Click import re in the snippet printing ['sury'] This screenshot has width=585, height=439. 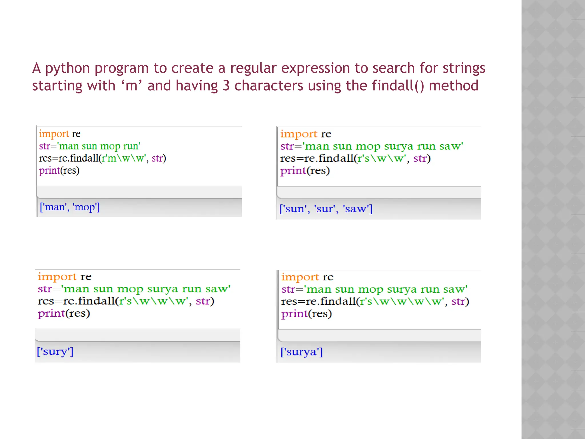coord(65,277)
